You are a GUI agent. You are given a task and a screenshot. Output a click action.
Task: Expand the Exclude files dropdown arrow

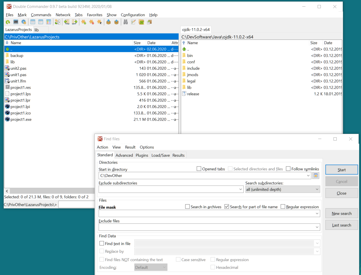(x=317, y=227)
